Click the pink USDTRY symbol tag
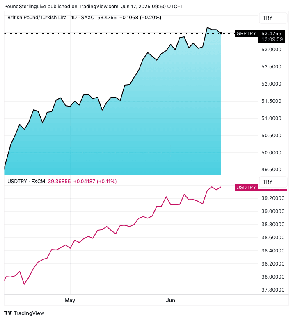 coord(246,188)
